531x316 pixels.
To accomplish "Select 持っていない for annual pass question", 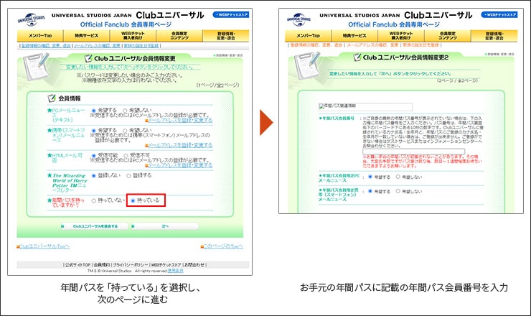I will (94, 200).
